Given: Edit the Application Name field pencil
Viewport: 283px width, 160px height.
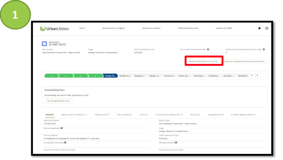Looking at the screenshot, I should (148, 124).
